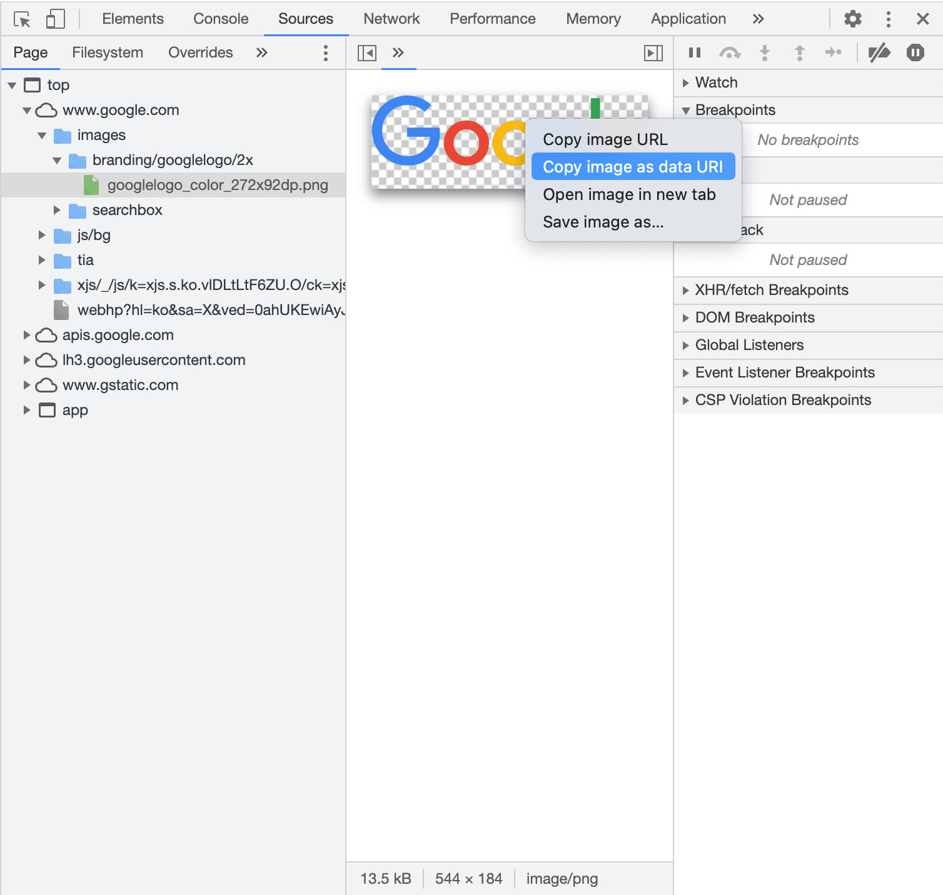Open the Network tab

tap(391, 19)
